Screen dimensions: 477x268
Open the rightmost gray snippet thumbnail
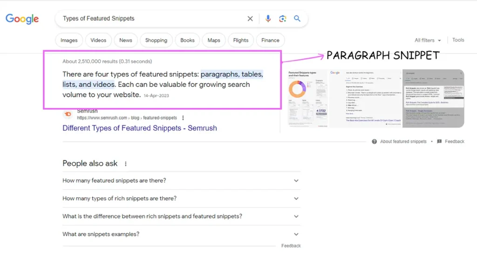click(x=434, y=99)
